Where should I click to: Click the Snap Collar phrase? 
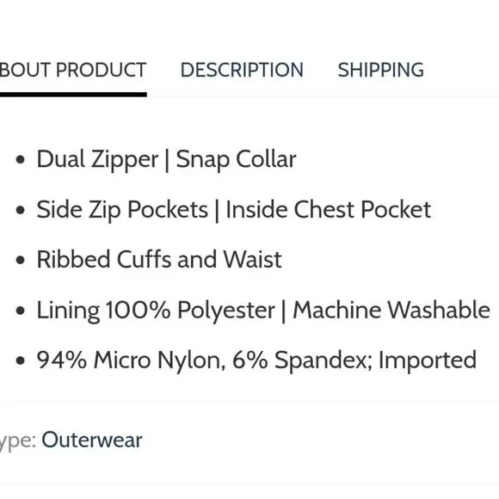[236, 159]
